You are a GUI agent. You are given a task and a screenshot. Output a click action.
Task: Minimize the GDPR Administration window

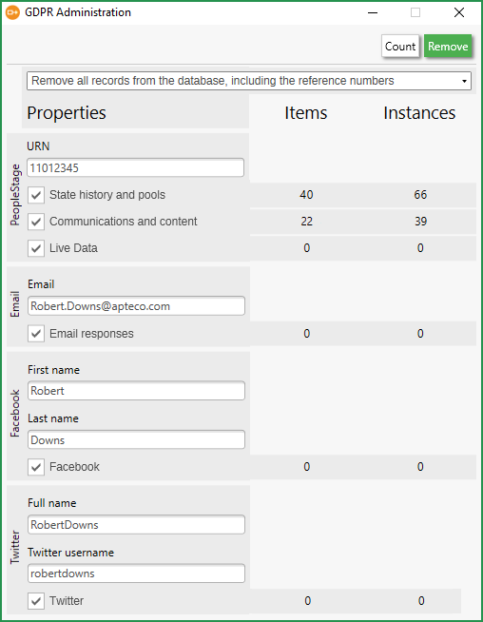373,12
